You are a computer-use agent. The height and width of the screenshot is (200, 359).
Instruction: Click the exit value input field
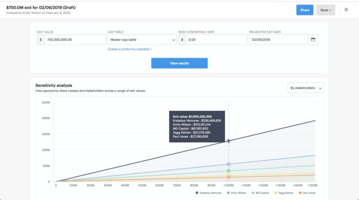pos(75,40)
